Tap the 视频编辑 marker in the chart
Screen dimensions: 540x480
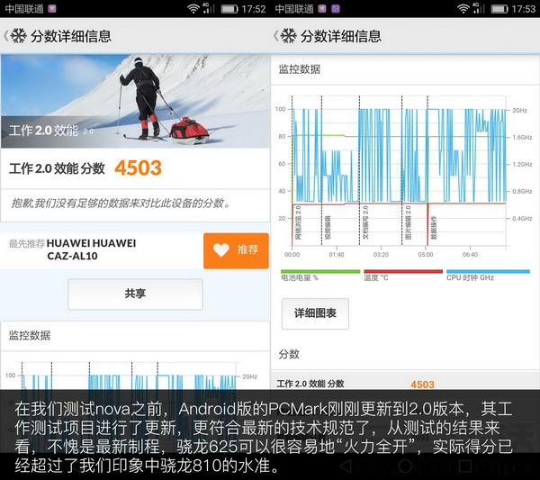click(x=328, y=228)
